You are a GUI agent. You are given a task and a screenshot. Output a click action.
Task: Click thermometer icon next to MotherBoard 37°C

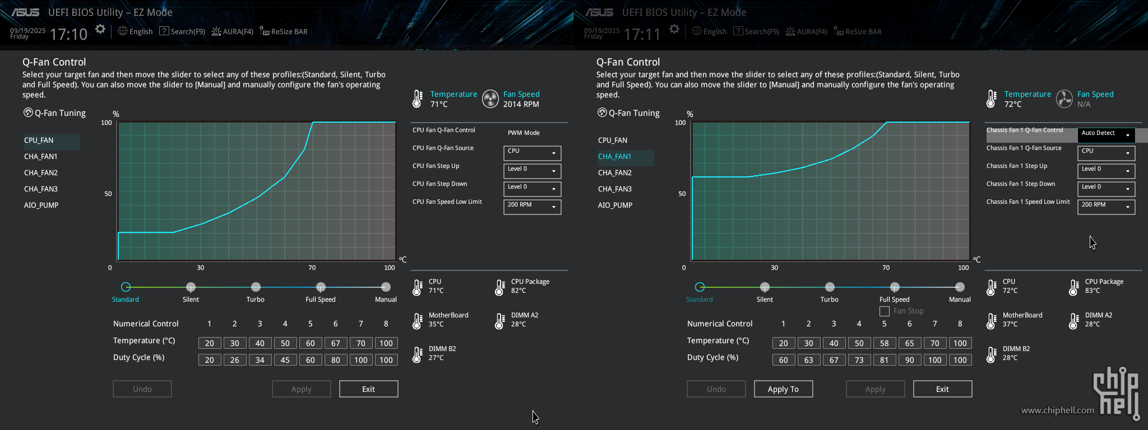point(992,321)
